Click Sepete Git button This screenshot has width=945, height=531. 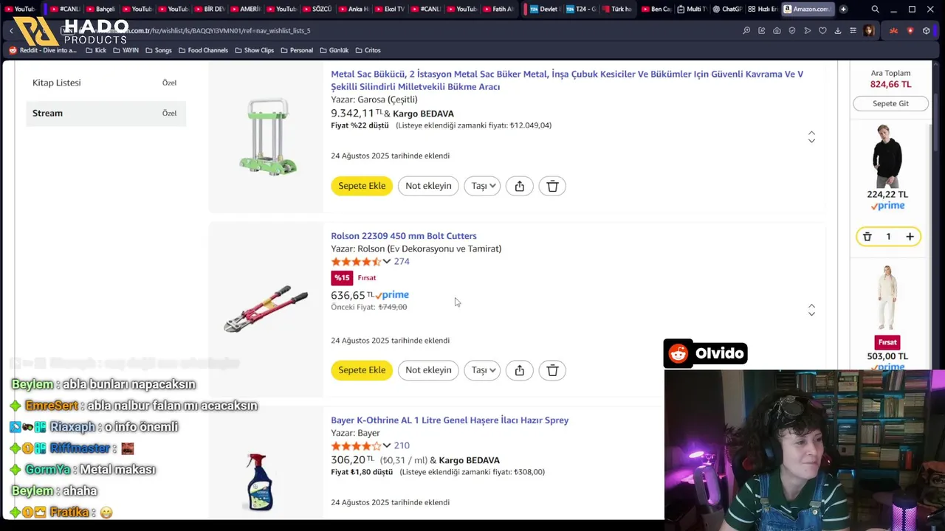point(890,103)
